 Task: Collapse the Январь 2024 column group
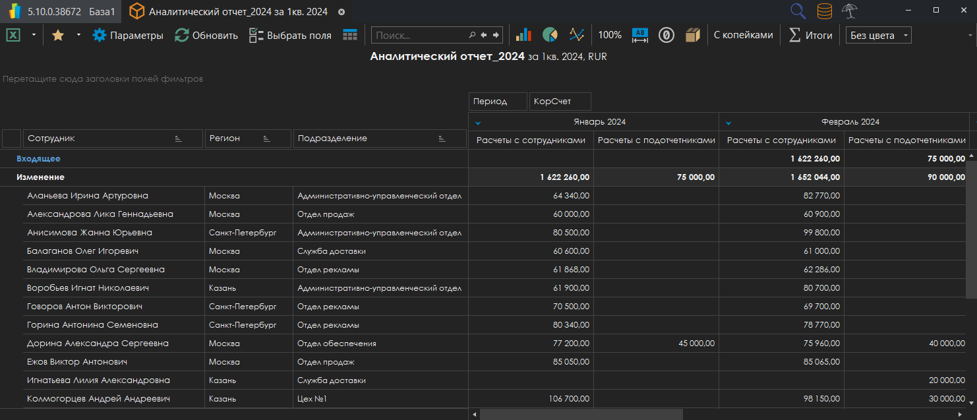point(478,123)
